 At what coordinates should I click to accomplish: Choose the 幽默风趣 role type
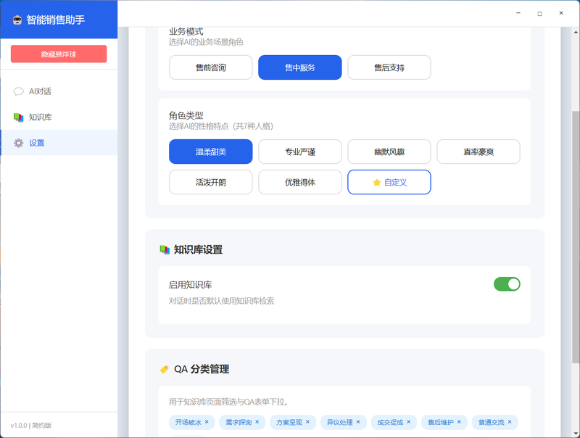click(x=389, y=152)
